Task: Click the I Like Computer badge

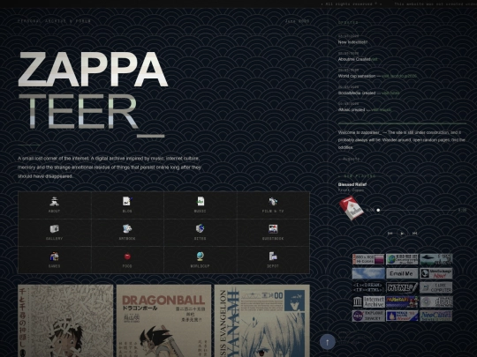Action: point(436,287)
